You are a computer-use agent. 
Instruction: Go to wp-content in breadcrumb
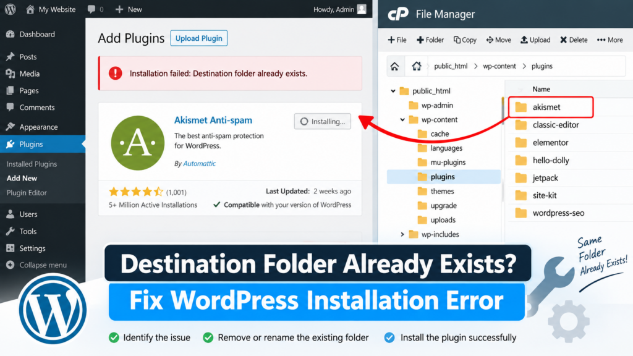pos(499,66)
